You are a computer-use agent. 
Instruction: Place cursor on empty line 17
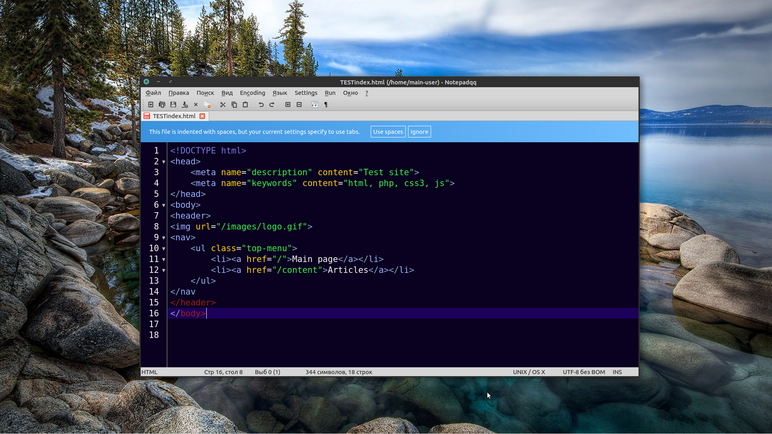point(402,324)
